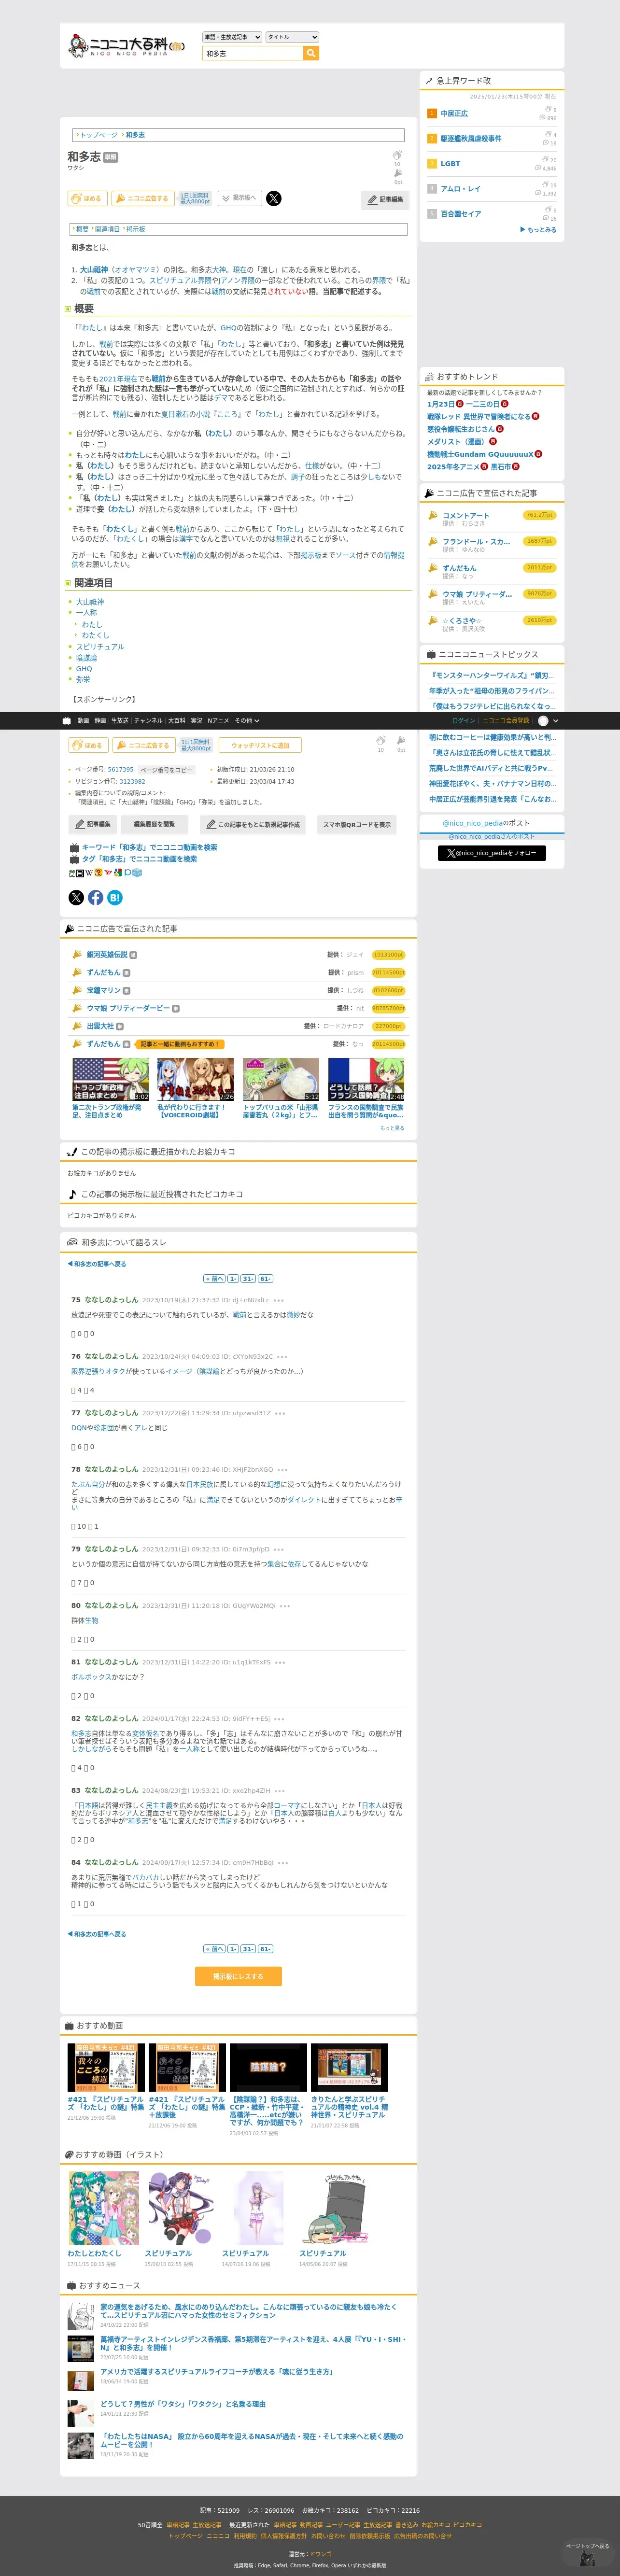Search niconico videos by keyword 和多志
Screen dimensions: 620x2576
(149, 847)
